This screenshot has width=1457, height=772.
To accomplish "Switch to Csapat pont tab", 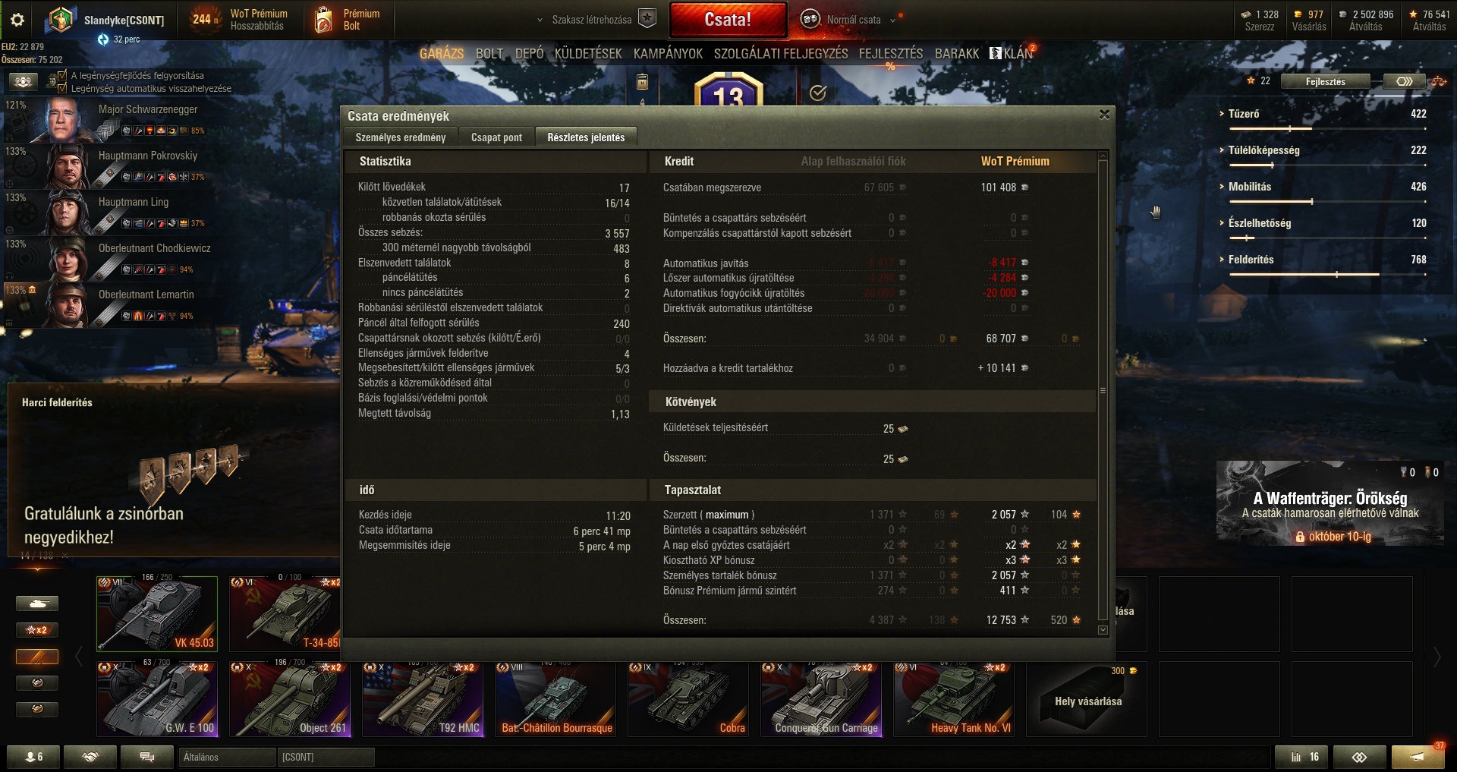I will pyautogui.click(x=496, y=137).
